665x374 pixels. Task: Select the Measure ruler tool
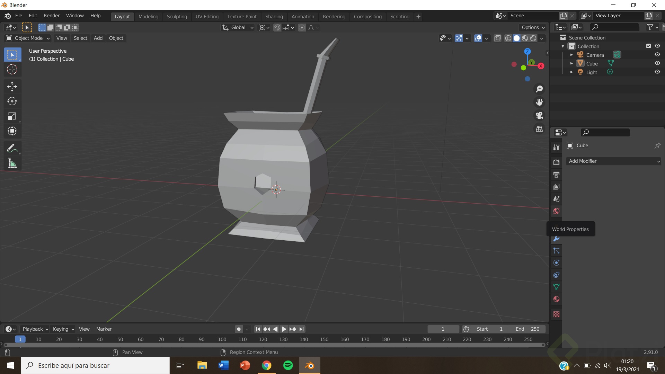tap(12, 163)
